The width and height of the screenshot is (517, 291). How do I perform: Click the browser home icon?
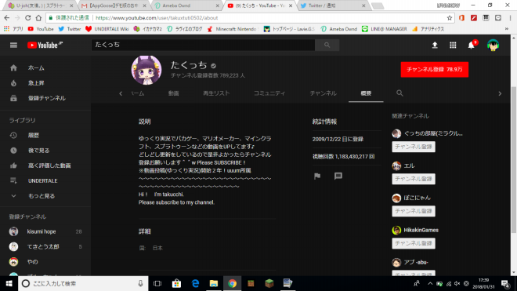(38, 18)
